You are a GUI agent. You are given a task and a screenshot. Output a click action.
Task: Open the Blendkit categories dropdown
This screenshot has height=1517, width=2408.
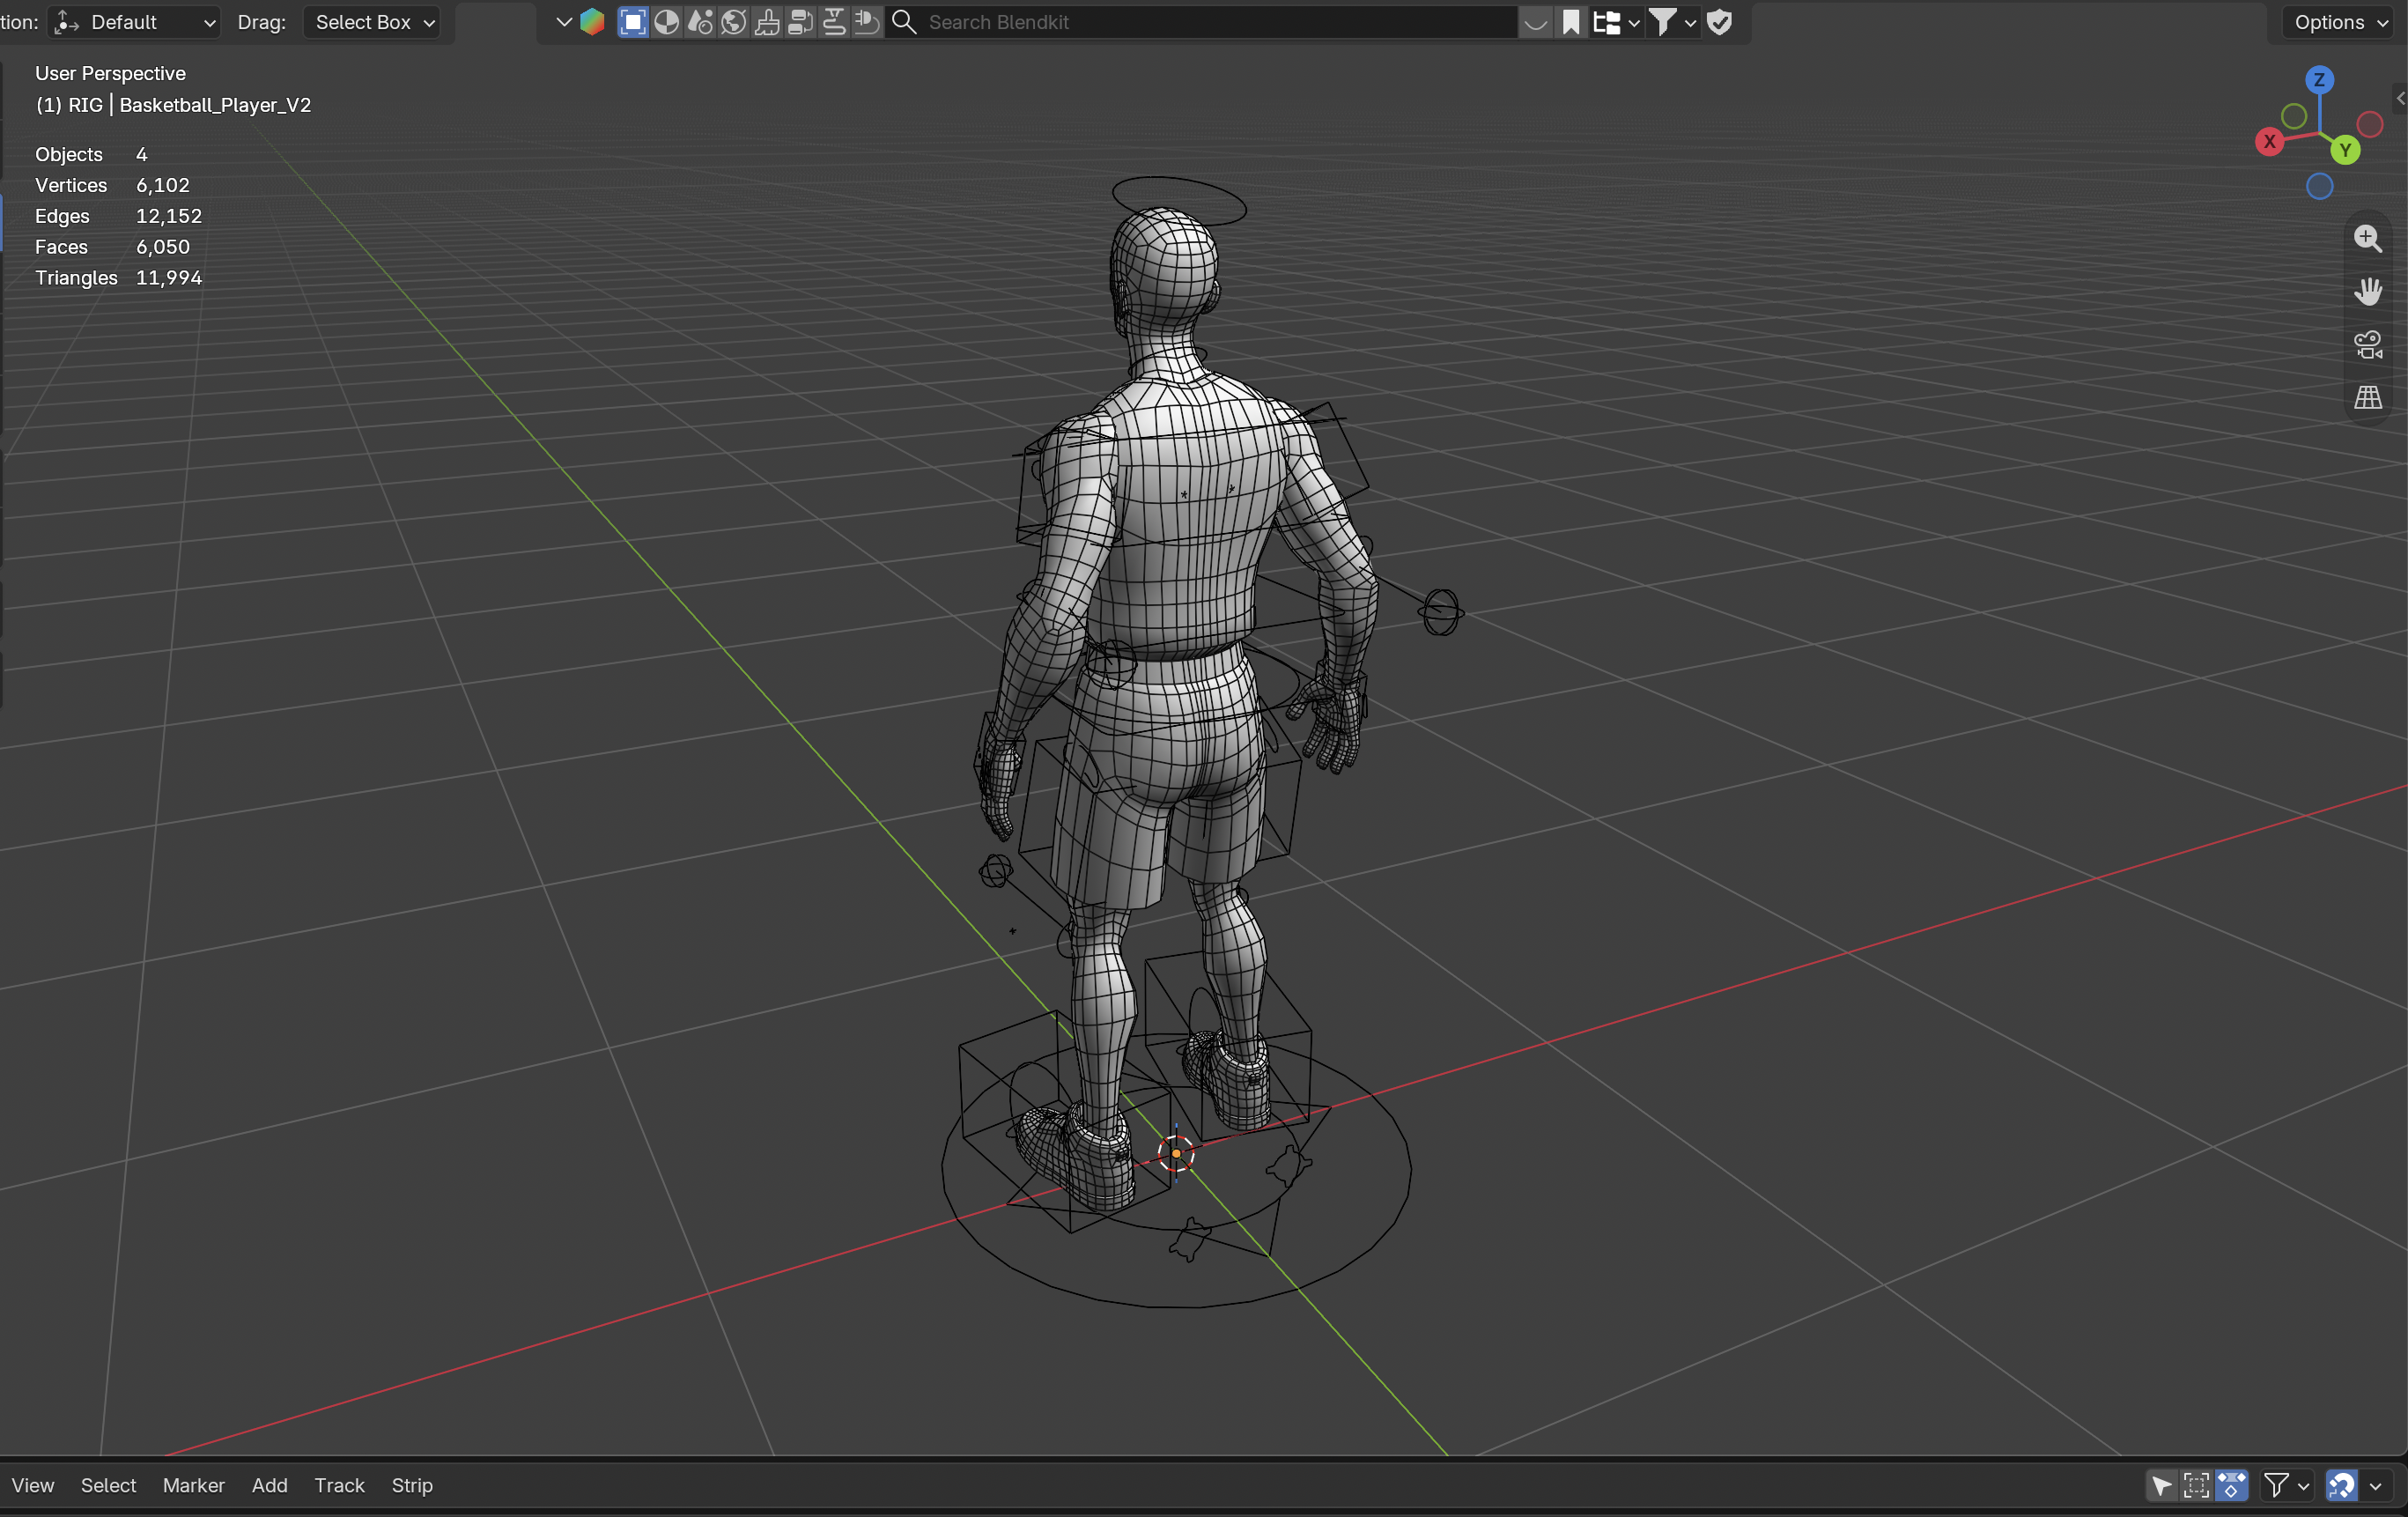(x=1615, y=22)
